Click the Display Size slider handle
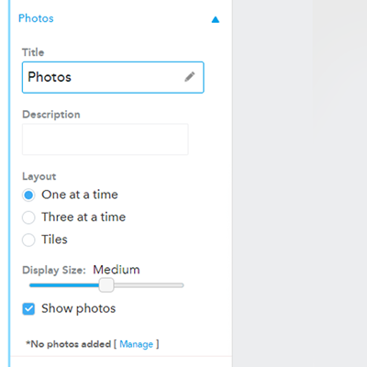The image size is (367, 367). (106, 285)
